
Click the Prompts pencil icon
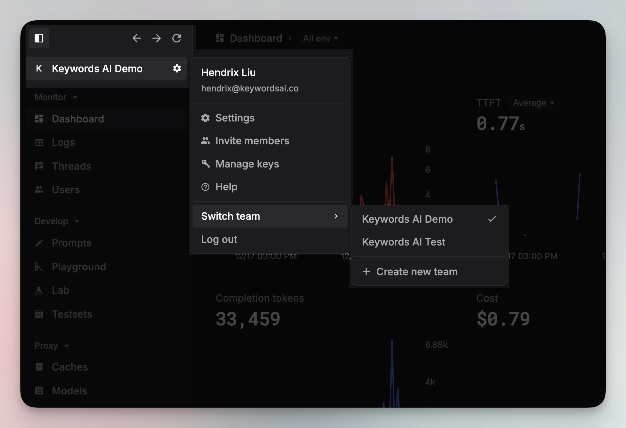39,243
